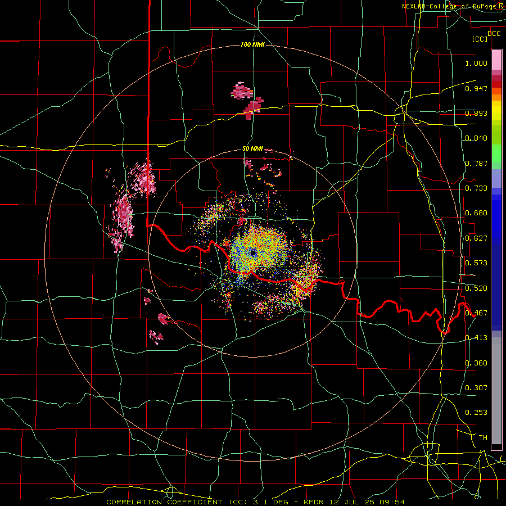506x506 pixels.
Task: Click the 100 NMI range ring label
Action: [252, 44]
